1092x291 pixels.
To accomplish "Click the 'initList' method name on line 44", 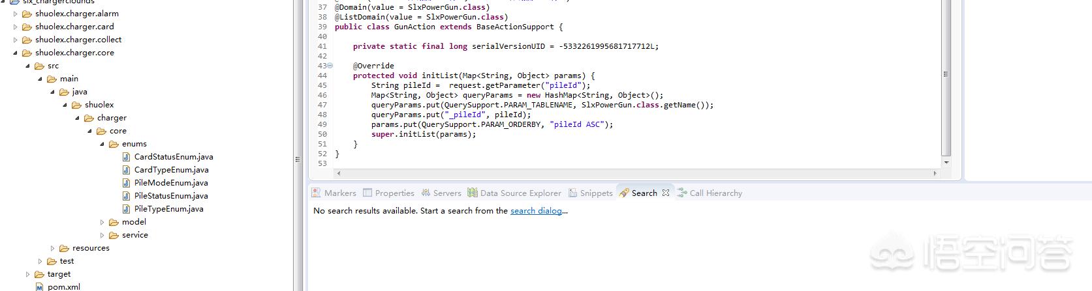I will [440, 76].
